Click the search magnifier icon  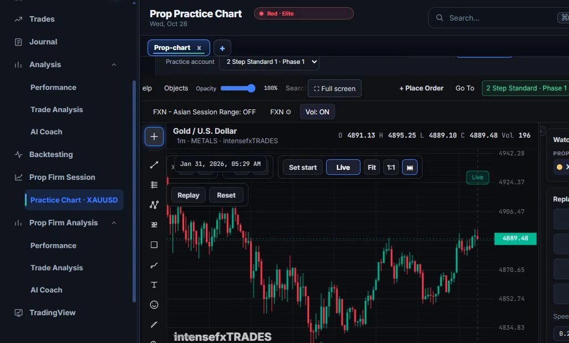point(439,18)
